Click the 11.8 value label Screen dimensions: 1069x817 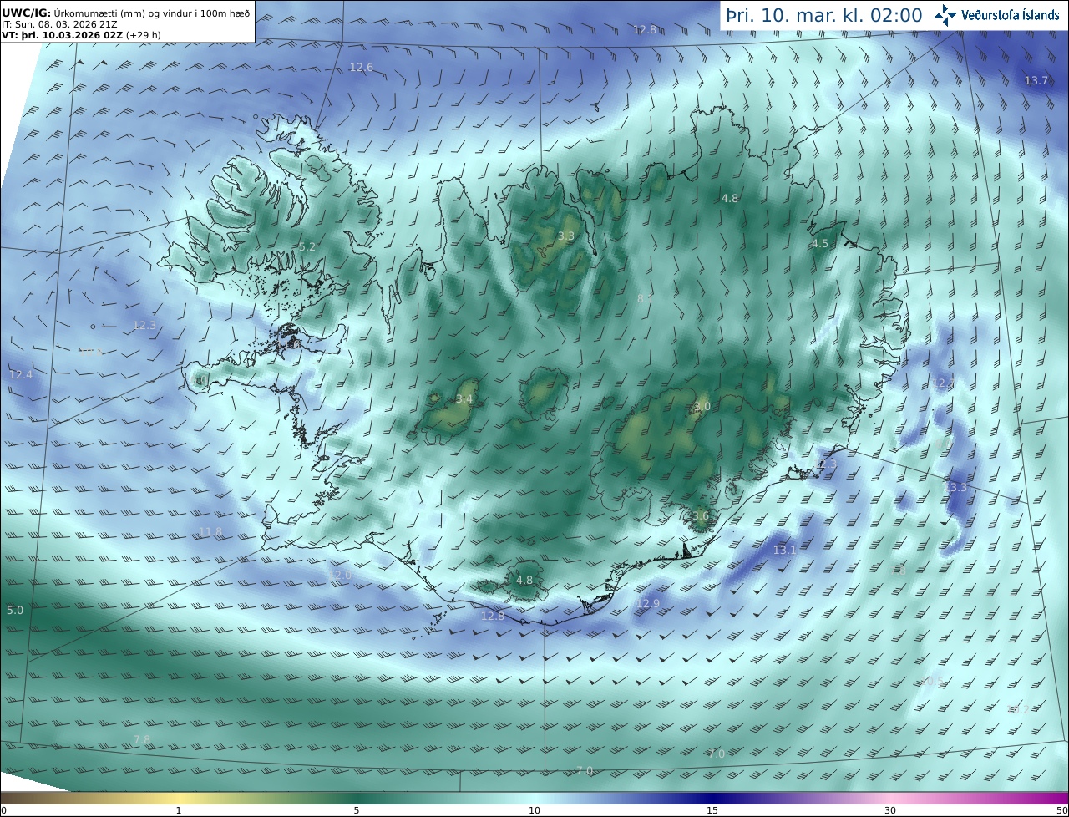coord(211,532)
